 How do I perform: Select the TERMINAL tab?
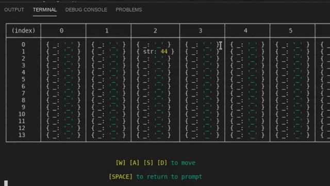[x=45, y=10]
